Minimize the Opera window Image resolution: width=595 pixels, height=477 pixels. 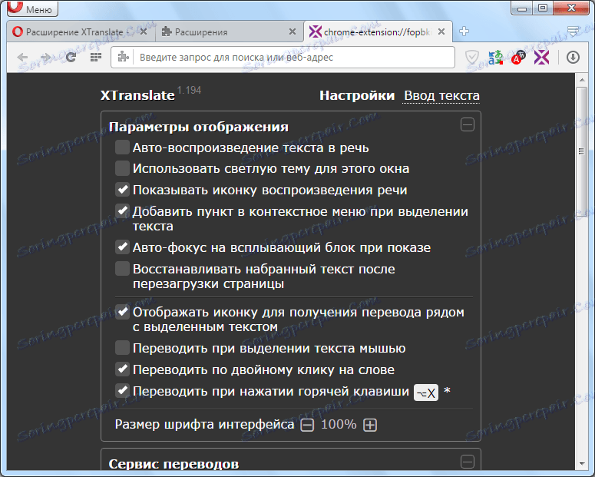point(522,8)
